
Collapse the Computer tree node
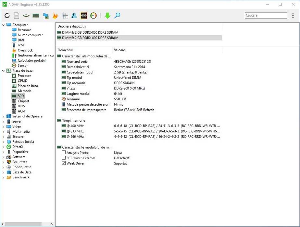pos(3,25)
